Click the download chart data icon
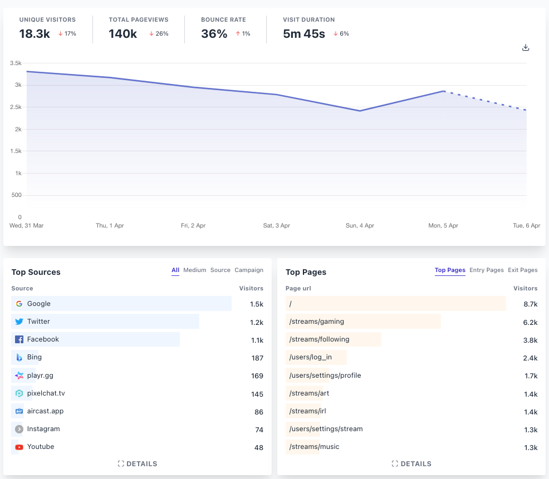The height and width of the screenshot is (479, 549). (x=526, y=48)
